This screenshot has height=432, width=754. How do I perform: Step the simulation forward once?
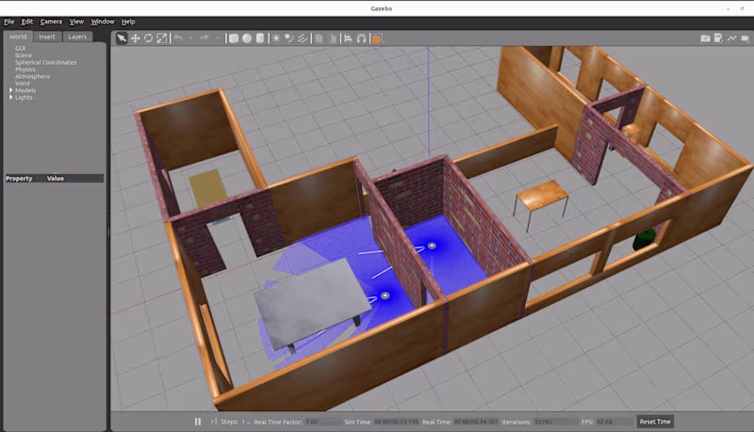pos(214,422)
